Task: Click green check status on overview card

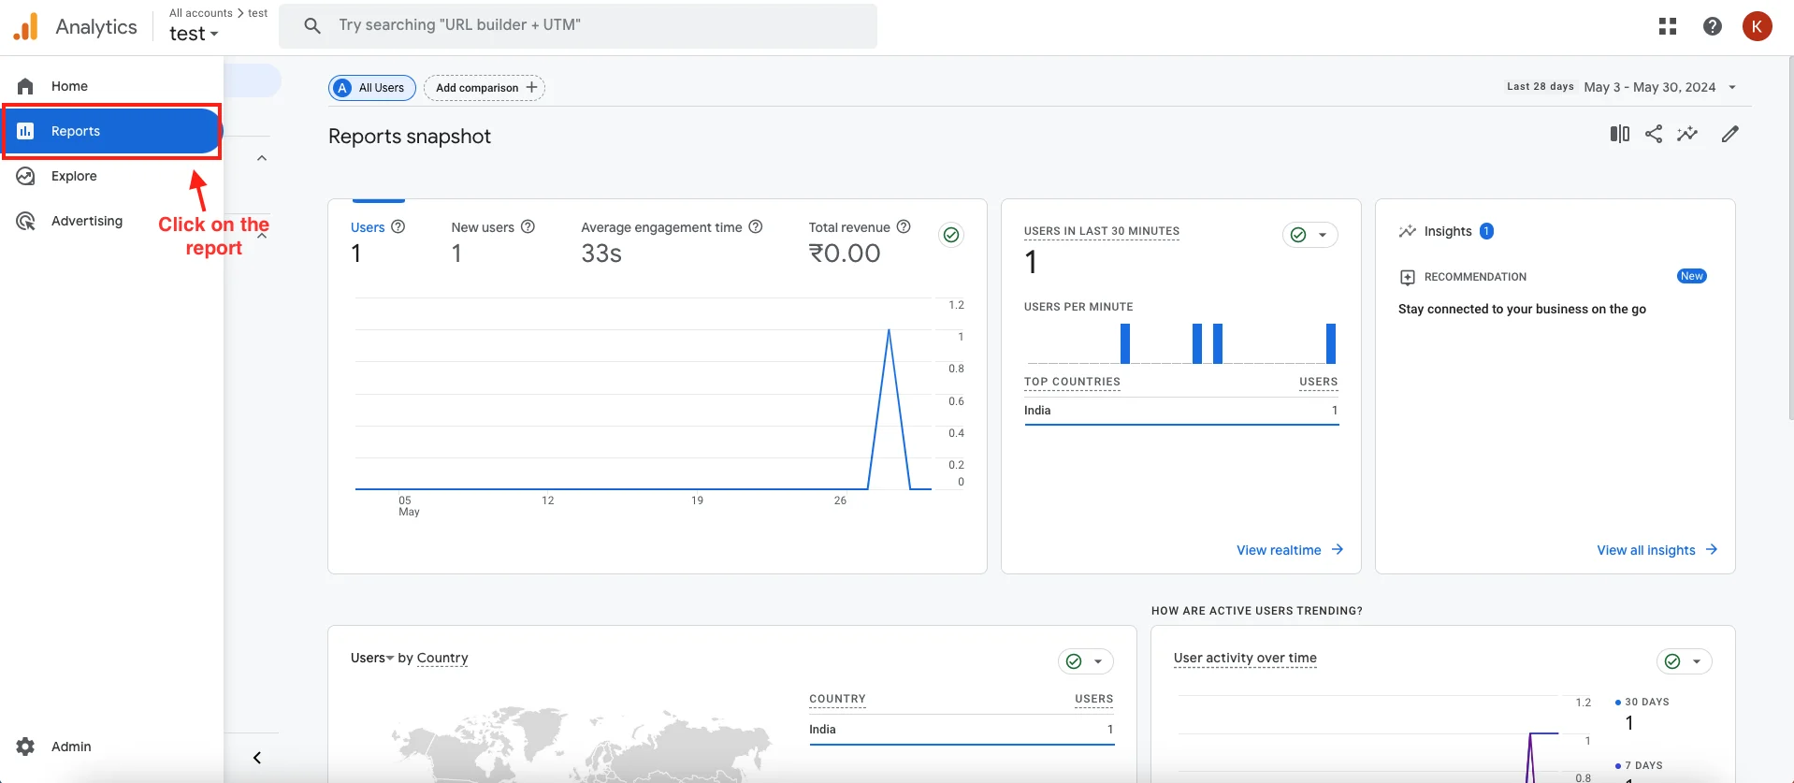Action: (951, 235)
